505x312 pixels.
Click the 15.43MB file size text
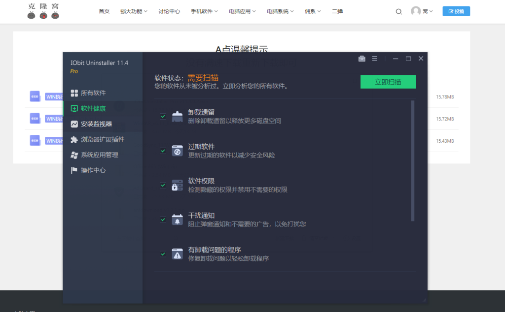tap(445, 141)
